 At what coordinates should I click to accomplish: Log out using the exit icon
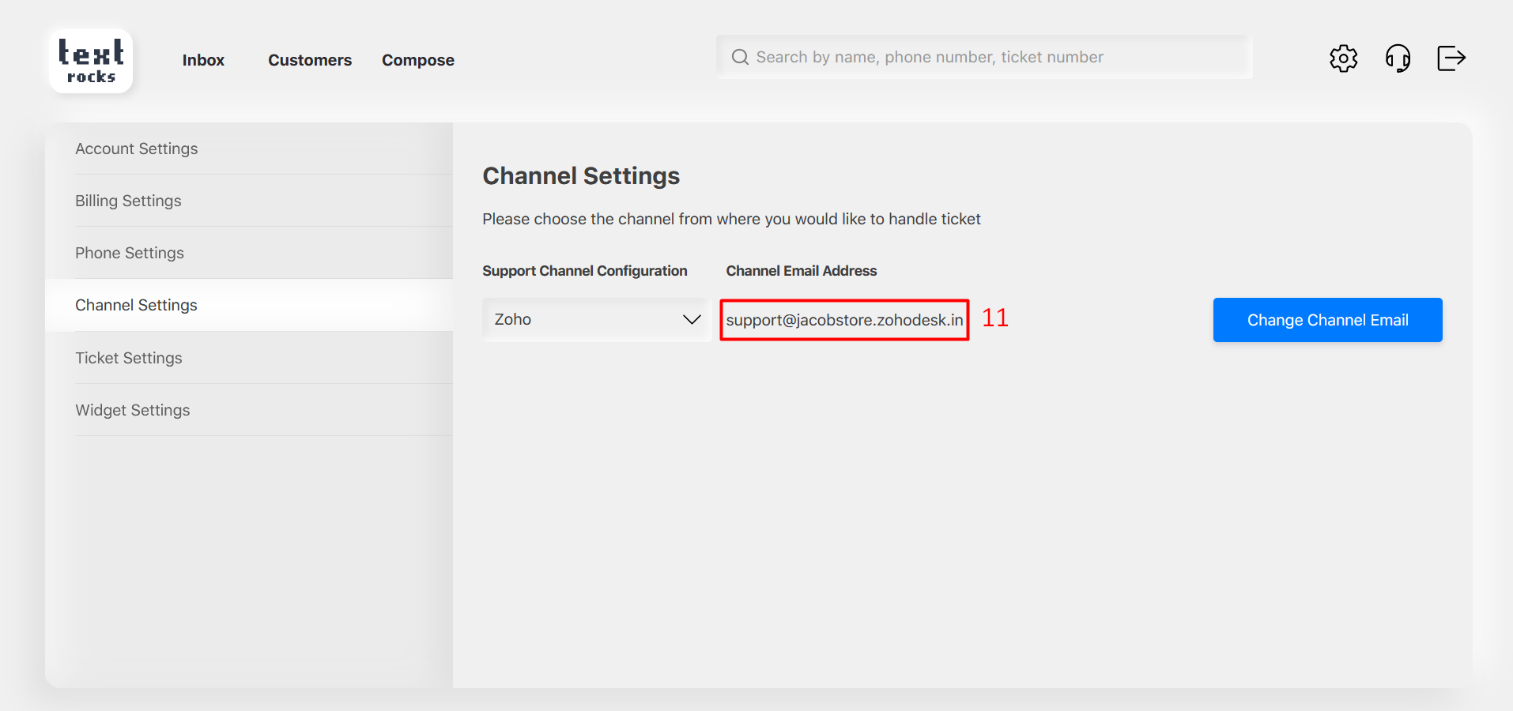pyautogui.click(x=1451, y=58)
